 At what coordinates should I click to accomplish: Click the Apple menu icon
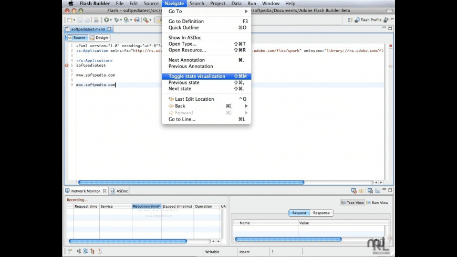tap(70, 4)
